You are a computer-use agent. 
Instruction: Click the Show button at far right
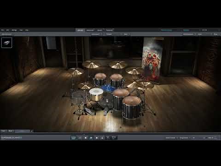click(215, 34)
